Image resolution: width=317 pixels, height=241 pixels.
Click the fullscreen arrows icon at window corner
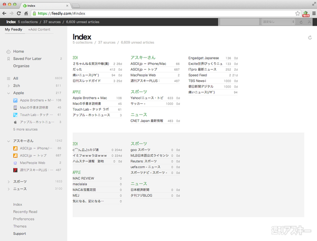[x=314, y=4]
